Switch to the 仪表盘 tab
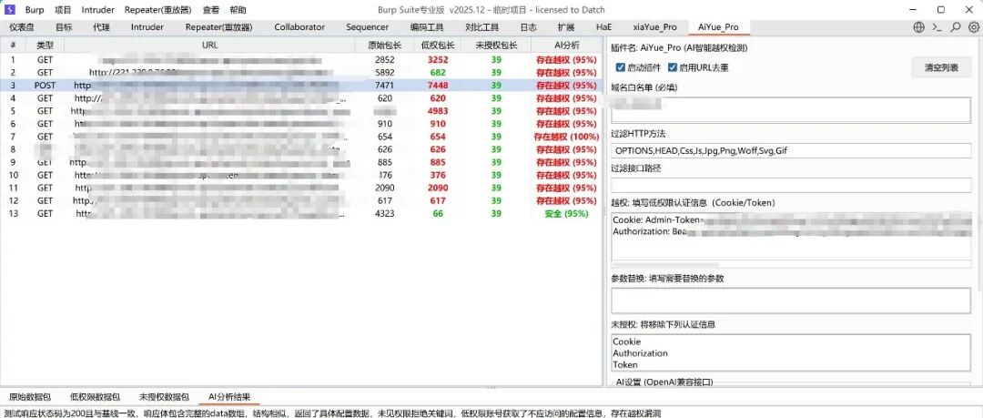 (22, 27)
